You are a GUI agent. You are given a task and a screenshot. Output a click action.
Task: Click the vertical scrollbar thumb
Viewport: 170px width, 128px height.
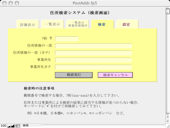pyautogui.click(x=168, y=11)
